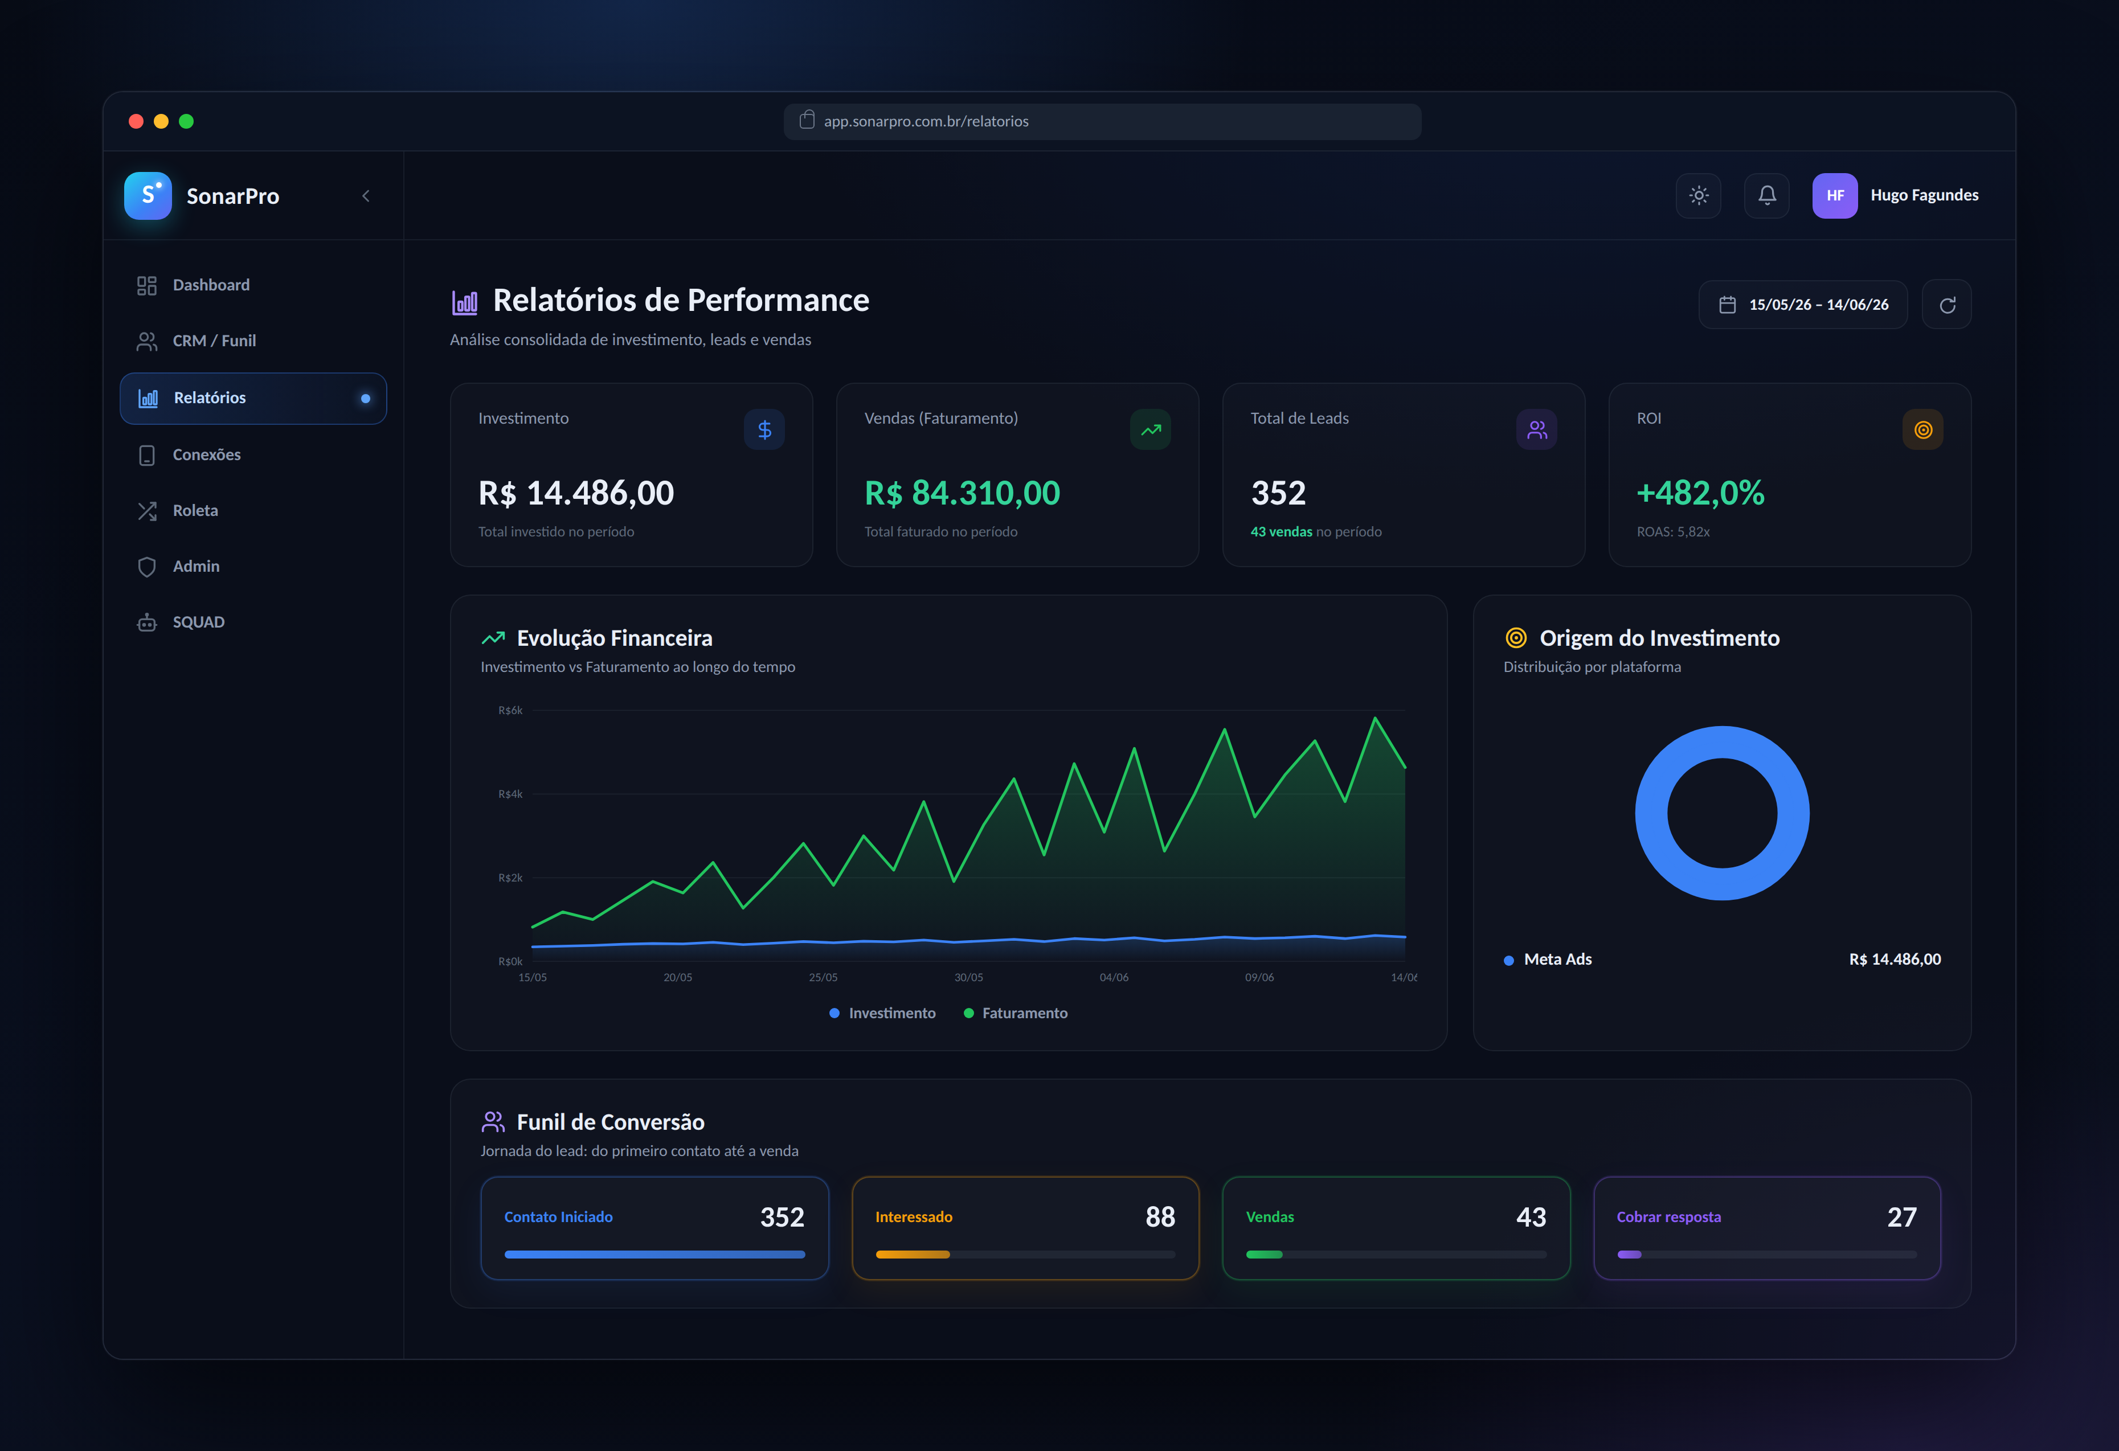Open the Cobrar resposta funnel card
Image resolution: width=2119 pixels, height=1451 pixels.
[x=1767, y=1228]
